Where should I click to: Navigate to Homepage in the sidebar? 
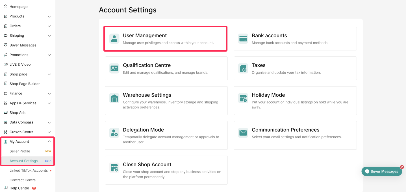(x=18, y=7)
